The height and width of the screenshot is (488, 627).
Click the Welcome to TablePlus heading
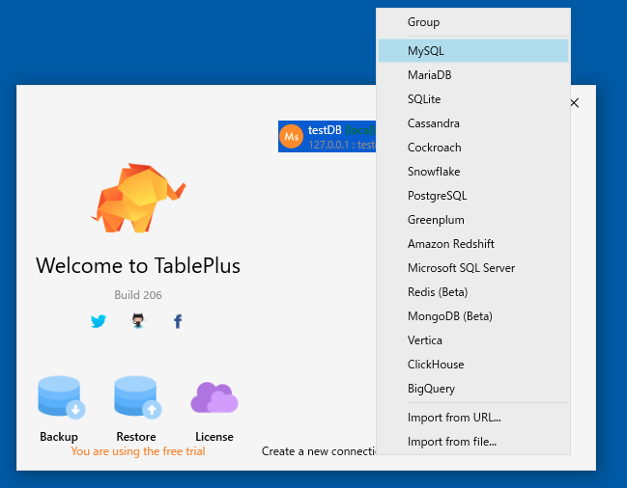pos(138,266)
